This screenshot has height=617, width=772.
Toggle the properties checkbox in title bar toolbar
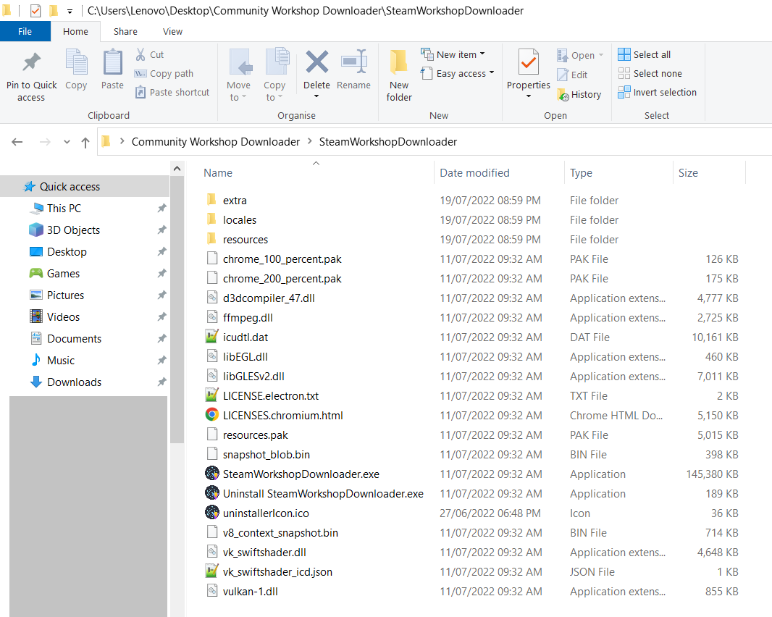click(35, 10)
